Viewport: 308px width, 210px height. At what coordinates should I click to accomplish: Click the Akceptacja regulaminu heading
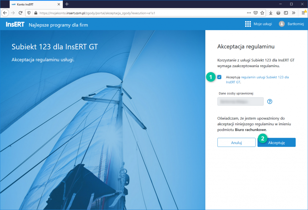(x=246, y=47)
